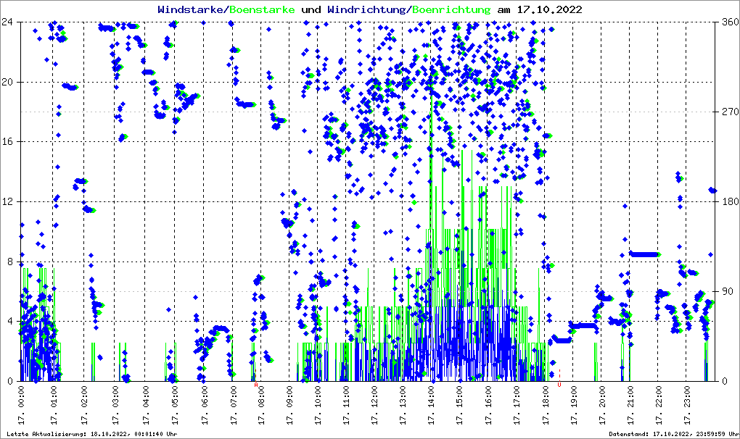Select the '17. 13:00' time axis label
Viewport: 740px width, 439px height.
coord(403,405)
